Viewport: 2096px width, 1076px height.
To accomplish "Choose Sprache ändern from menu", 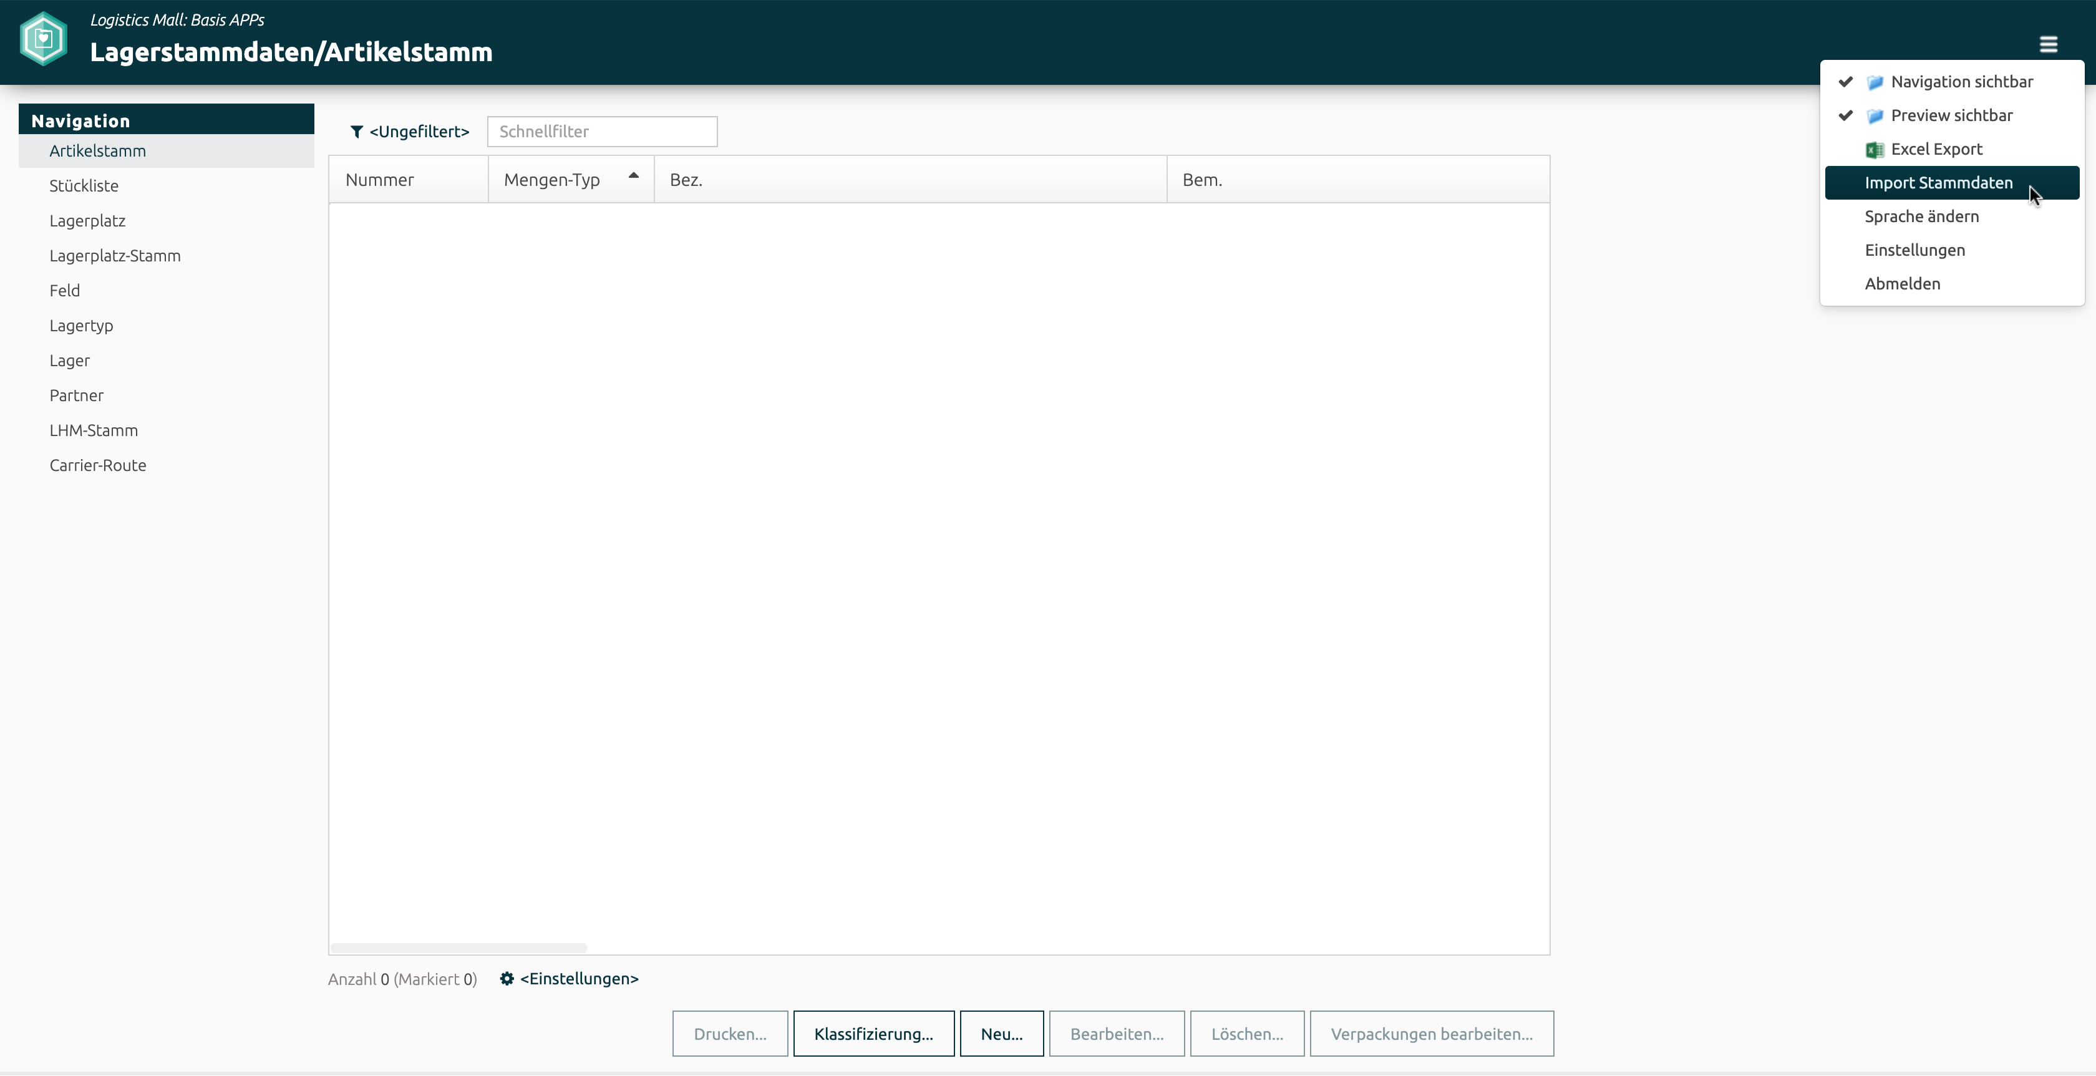I will (x=1921, y=216).
